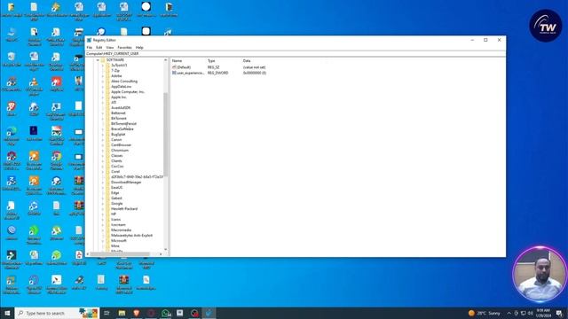
Task: Click the EaseUS key folder icon
Action: 107,187
